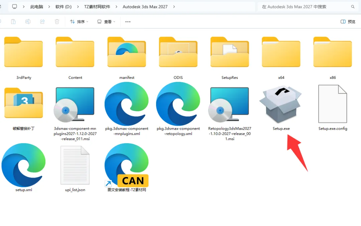Click the paste toolbar icon

coord(13,21)
